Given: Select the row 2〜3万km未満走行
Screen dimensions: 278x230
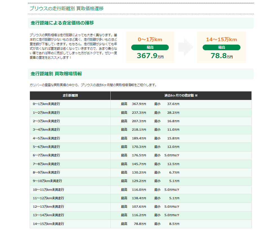Looking at the screenshot, I should (141, 121).
